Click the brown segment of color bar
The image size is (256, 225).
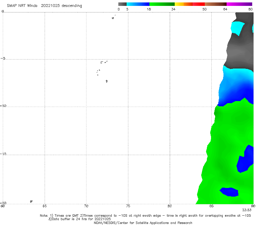(x=216, y=4)
